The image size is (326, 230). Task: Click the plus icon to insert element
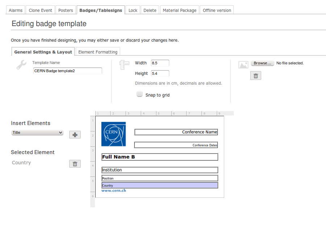point(75,135)
